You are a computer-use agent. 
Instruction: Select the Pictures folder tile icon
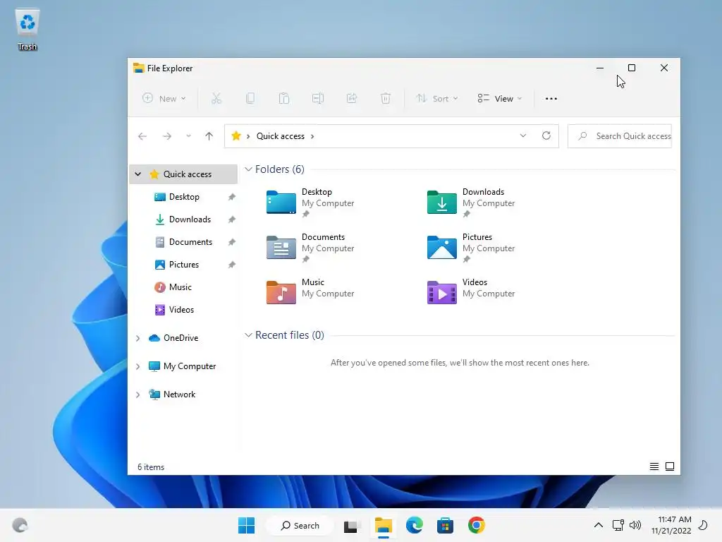(441, 247)
